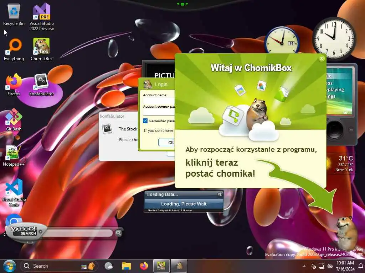Click the taskbar Search box
The height and width of the screenshot is (273, 365).
coord(59,266)
